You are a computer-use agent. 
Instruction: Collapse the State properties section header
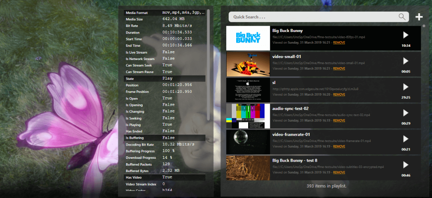pos(165,78)
